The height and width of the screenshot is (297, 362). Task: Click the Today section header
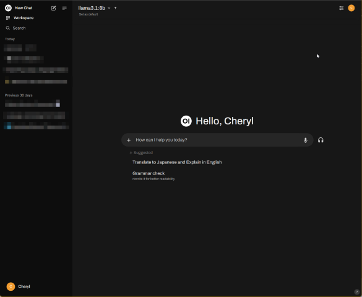[x=10, y=39]
